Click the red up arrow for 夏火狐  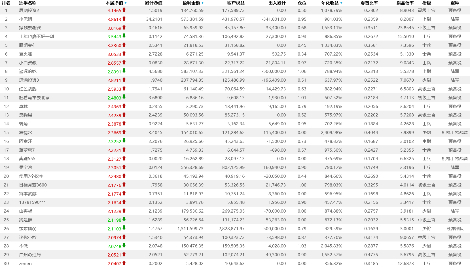(124, 54)
